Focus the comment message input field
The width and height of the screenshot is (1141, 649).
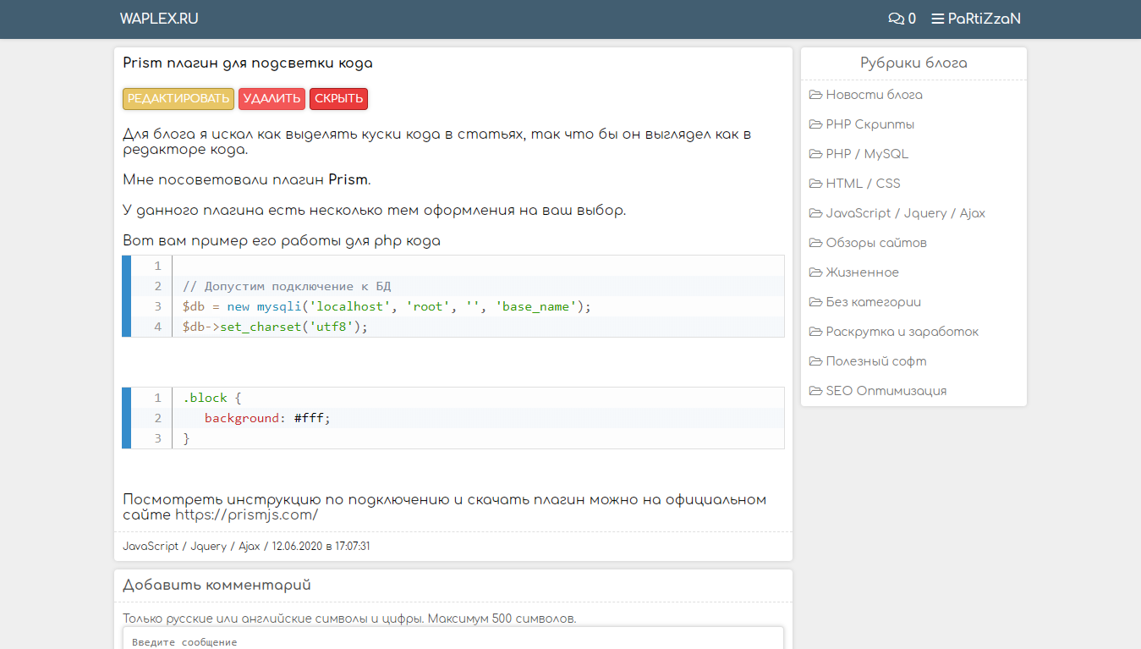(x=453, y=639)
